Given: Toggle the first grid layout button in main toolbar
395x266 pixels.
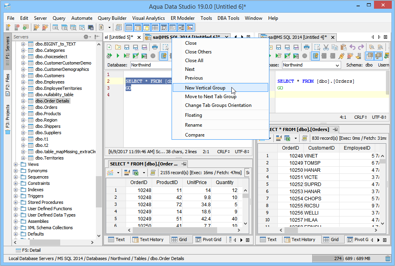Looking at the screenshot, I should (x=129, y=27).
